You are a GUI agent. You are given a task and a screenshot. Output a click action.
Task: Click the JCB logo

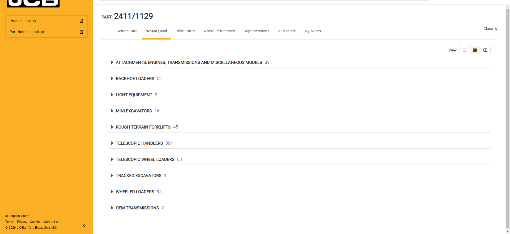33,3
